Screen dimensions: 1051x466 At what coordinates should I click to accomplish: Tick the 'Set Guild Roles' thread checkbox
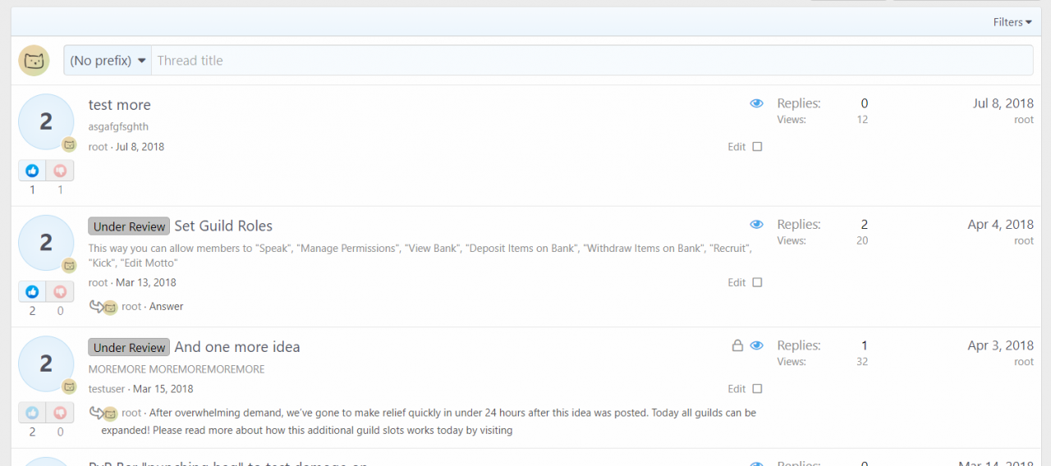757,282
